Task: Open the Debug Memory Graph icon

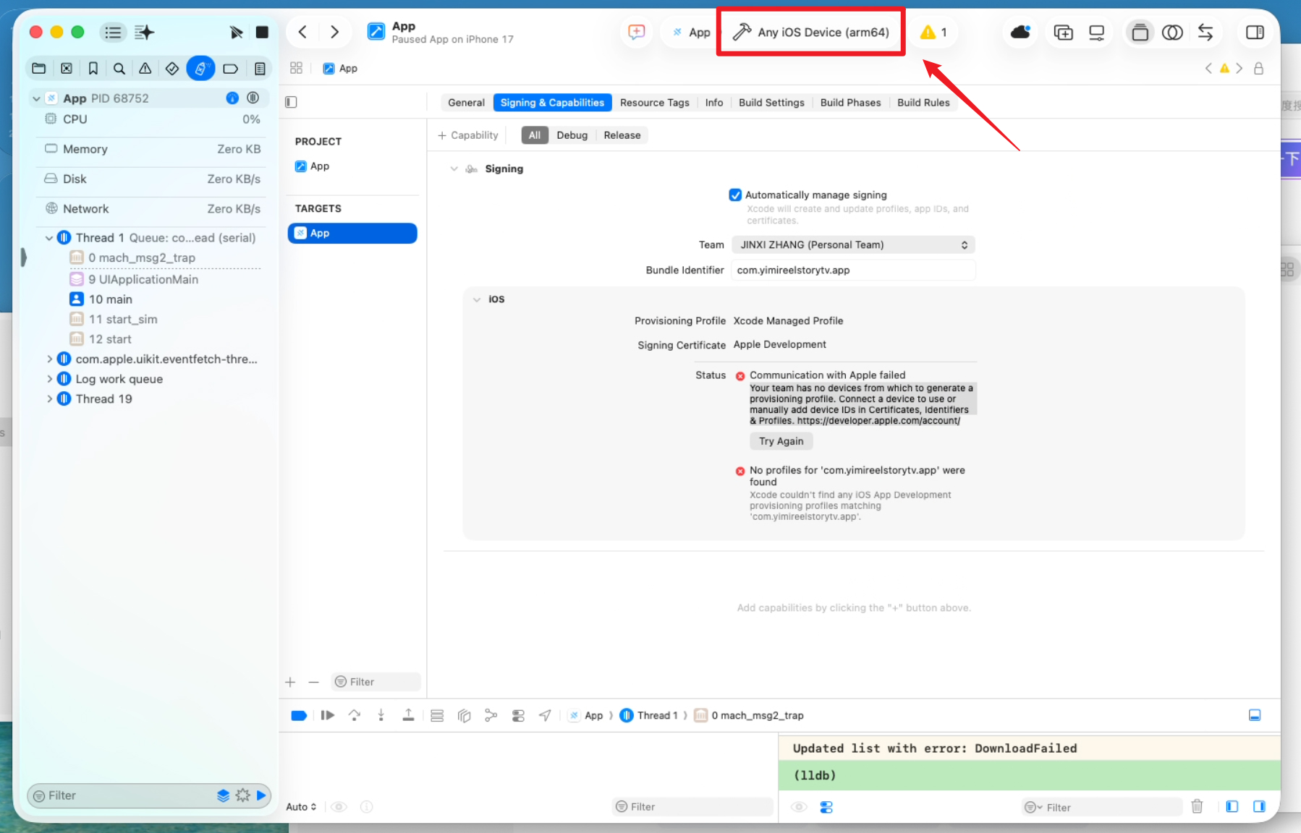Action: [x=491, y=715]
